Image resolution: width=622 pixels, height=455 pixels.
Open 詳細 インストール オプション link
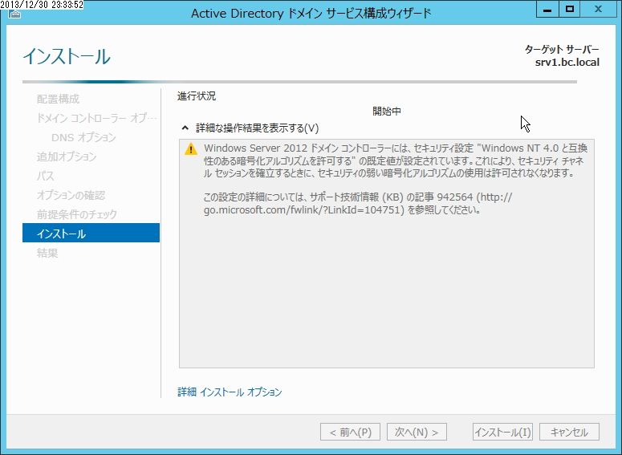point(230,392)
